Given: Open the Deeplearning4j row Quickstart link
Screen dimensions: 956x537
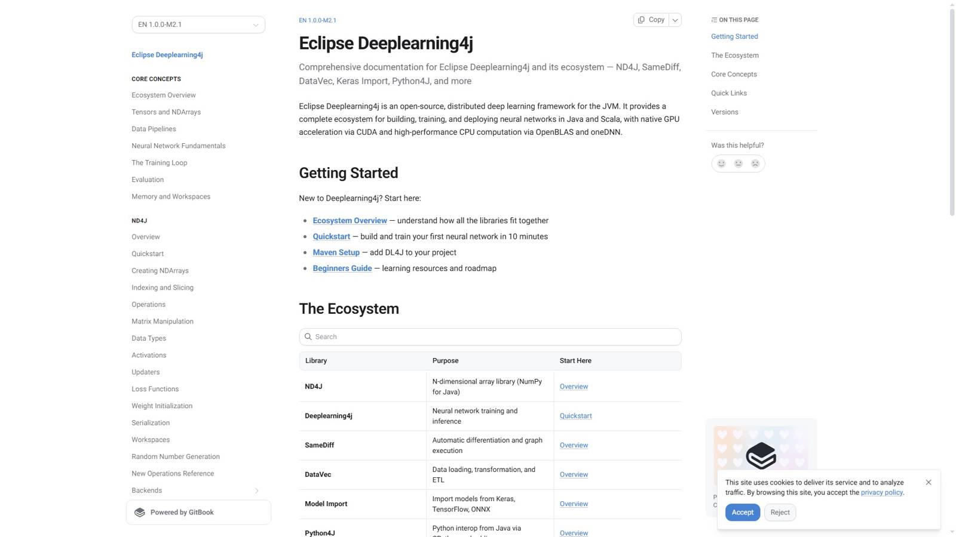Looking at the screenshot, I should tap(575, 416).
